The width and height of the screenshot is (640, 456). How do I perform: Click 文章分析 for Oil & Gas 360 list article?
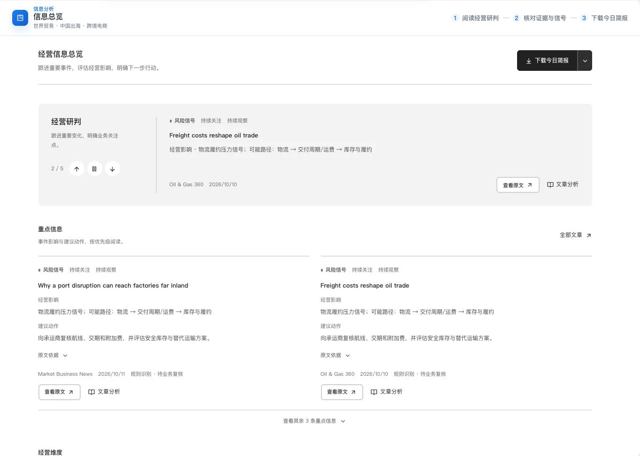[387, 392]
